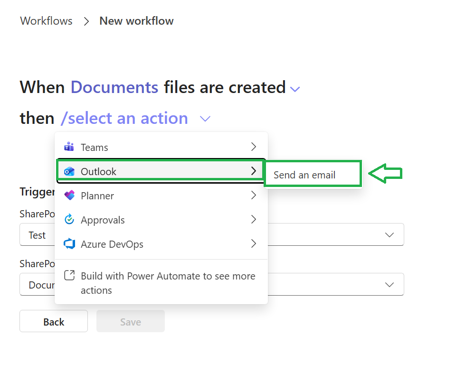Open the SharePoint site dropdown showing Test
The image size is (475, 382).
[x=389, y=235]
